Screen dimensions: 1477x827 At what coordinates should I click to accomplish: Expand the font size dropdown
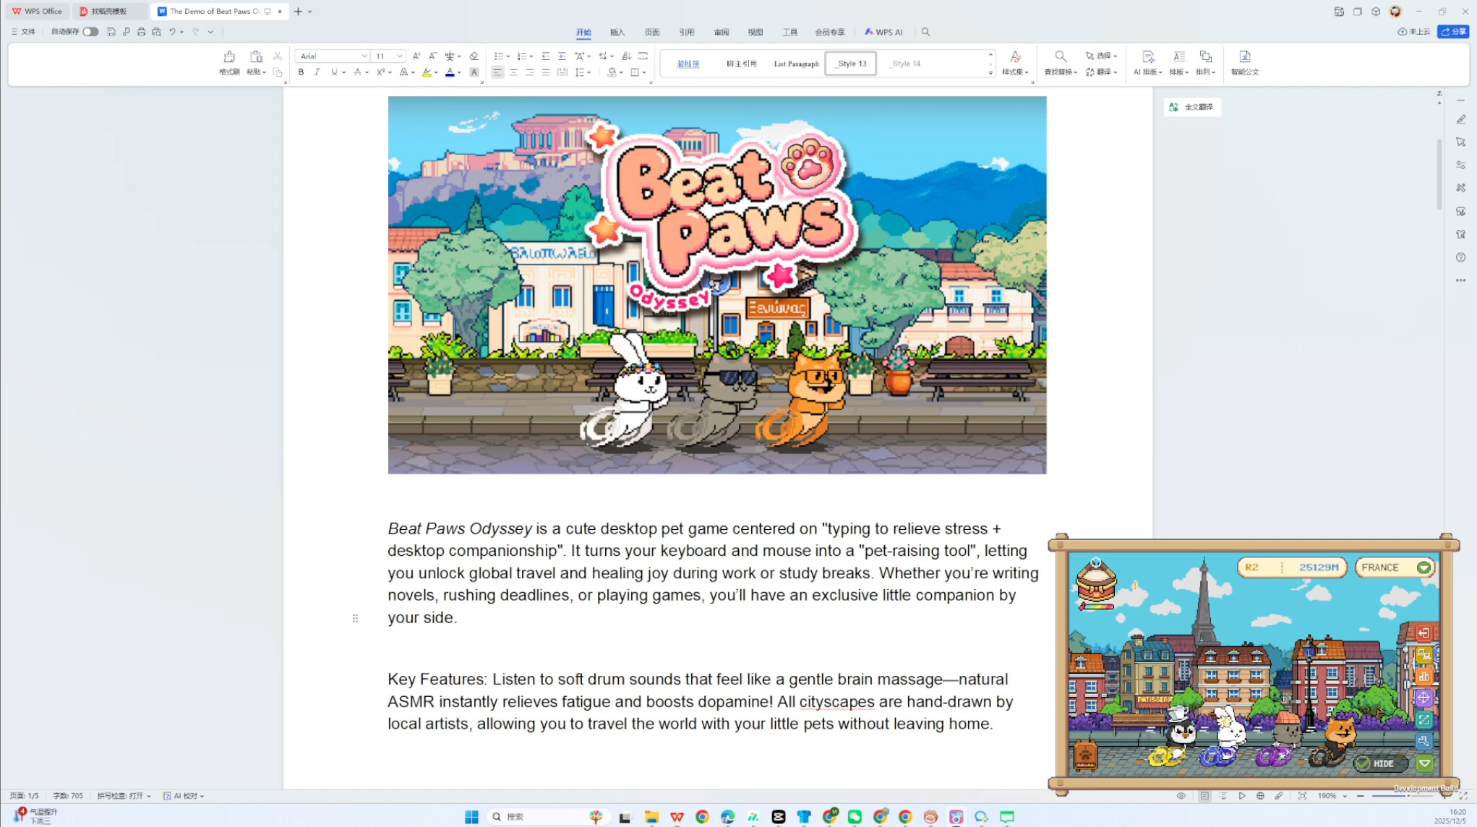399,56
